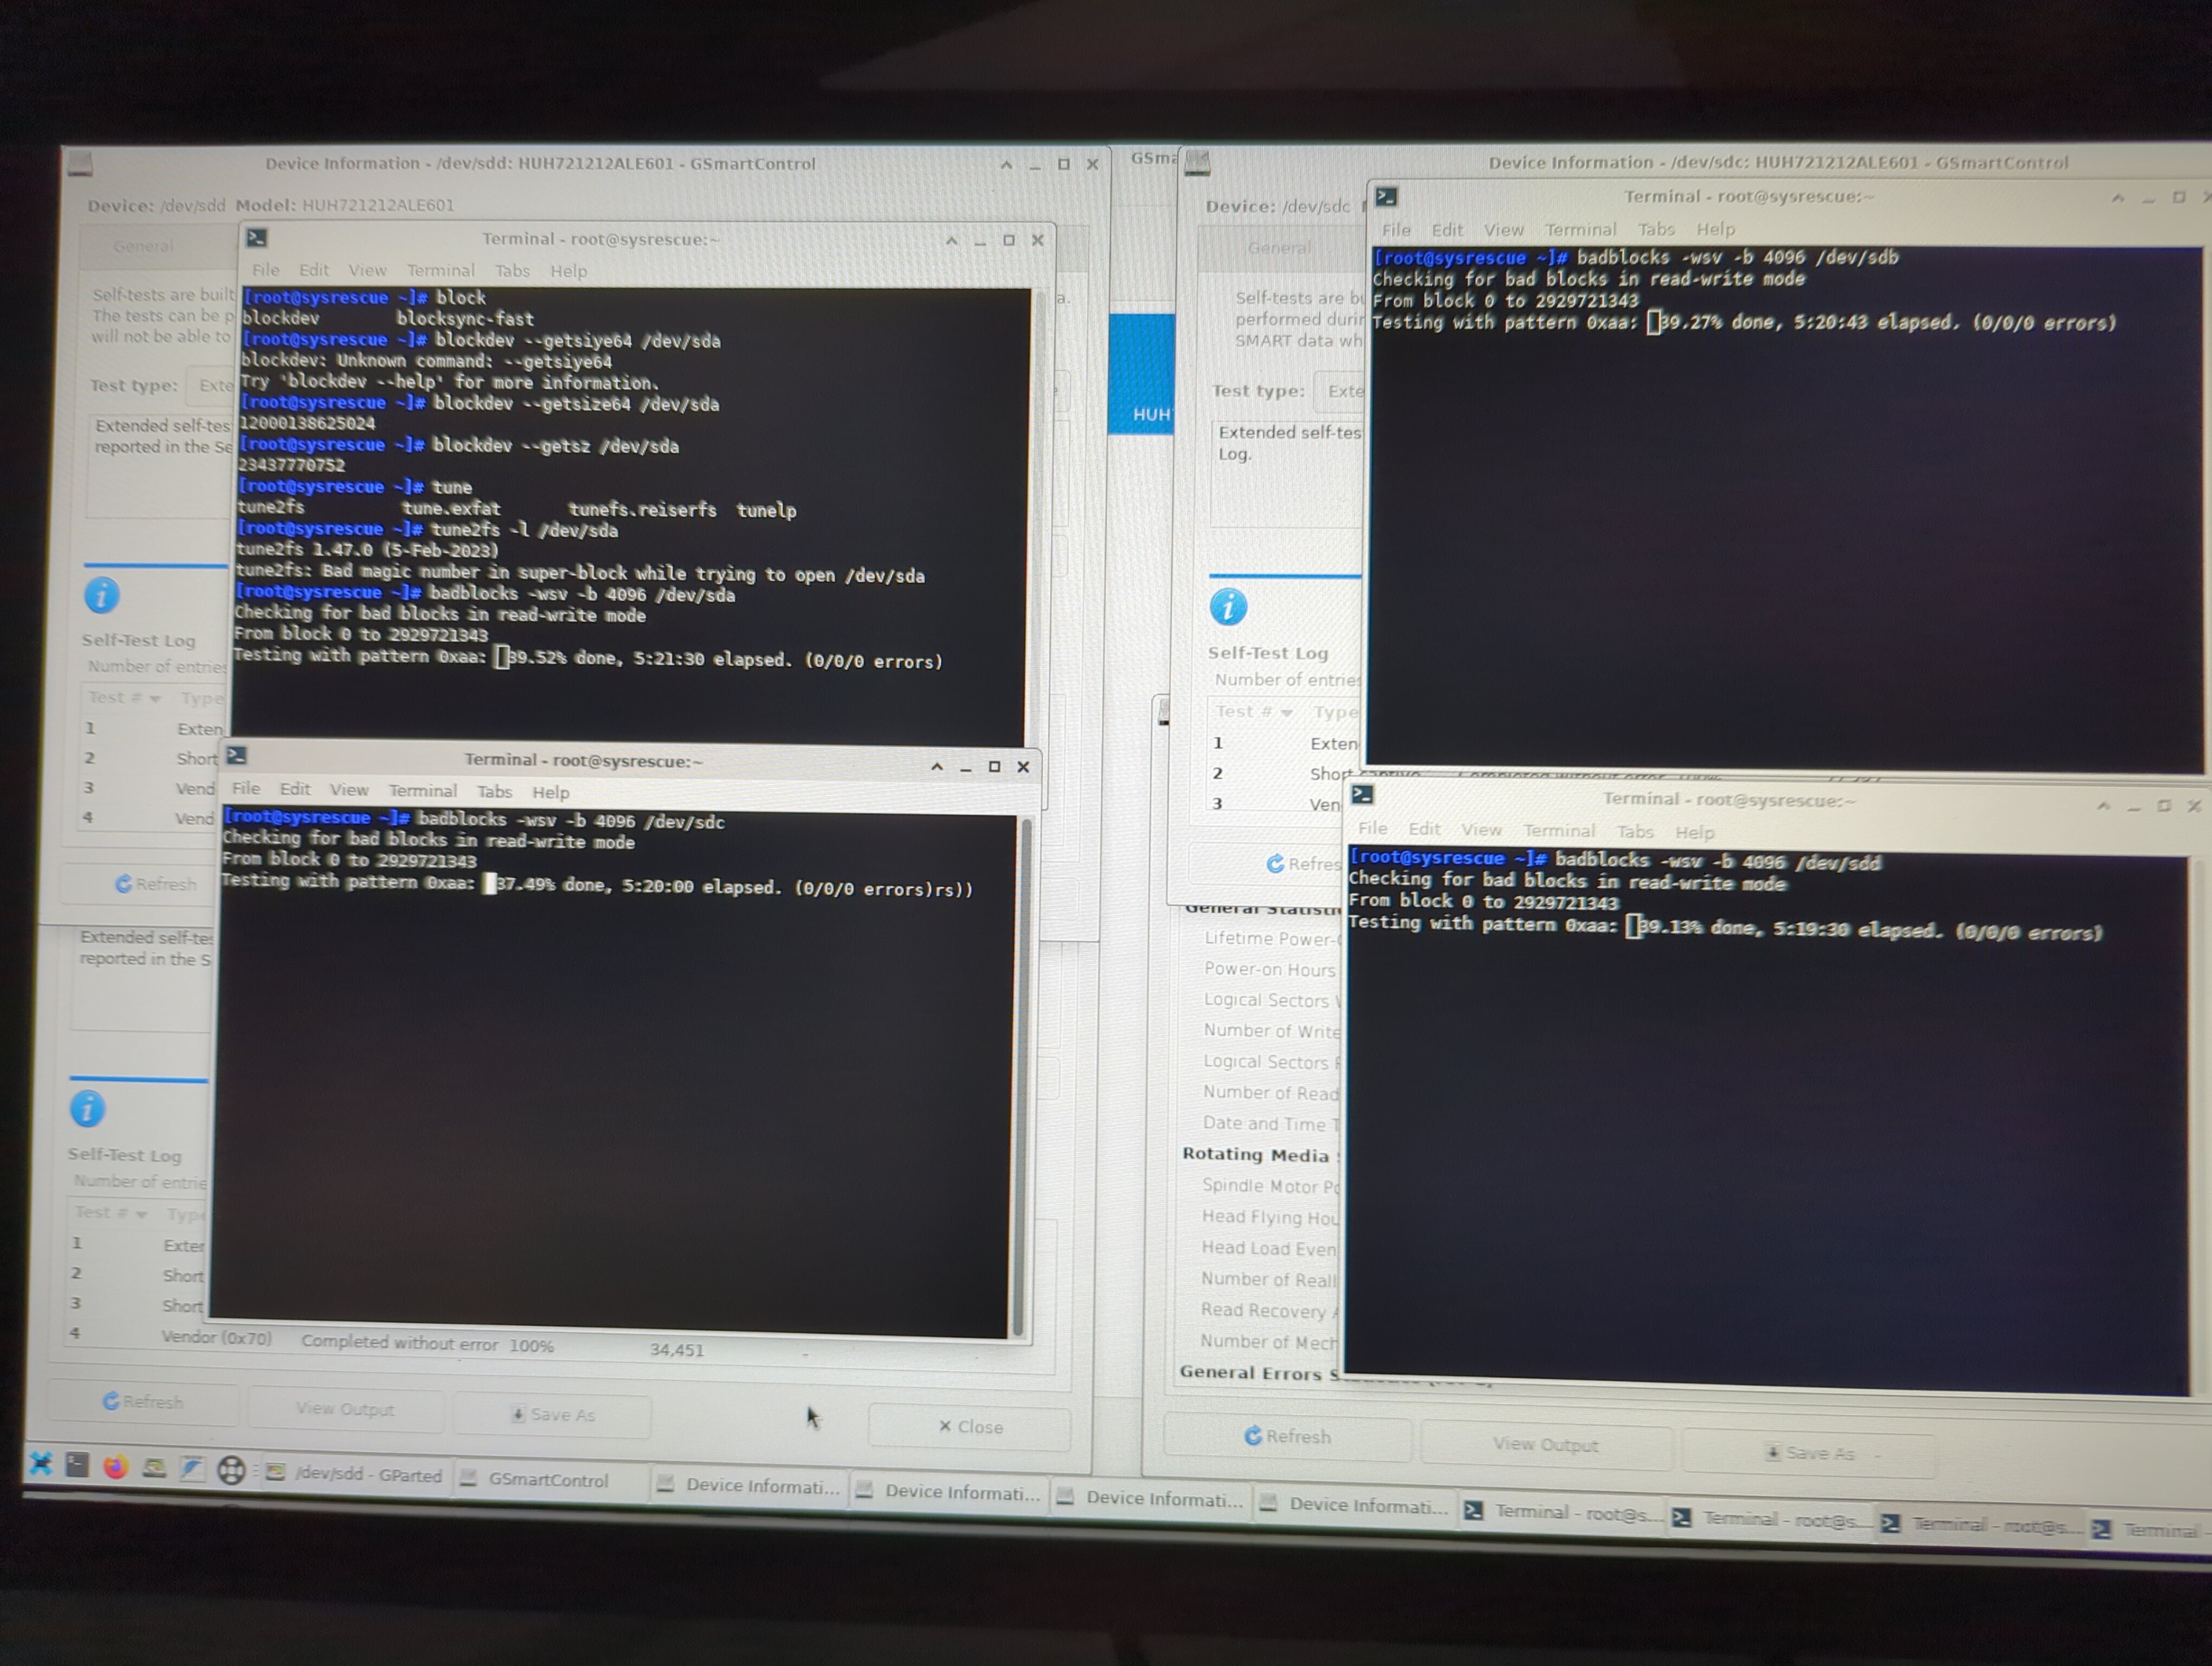Open Firefox from the taskbar panel
The width and height of the screenshot is (2212, 1666).
[115, 1467]
